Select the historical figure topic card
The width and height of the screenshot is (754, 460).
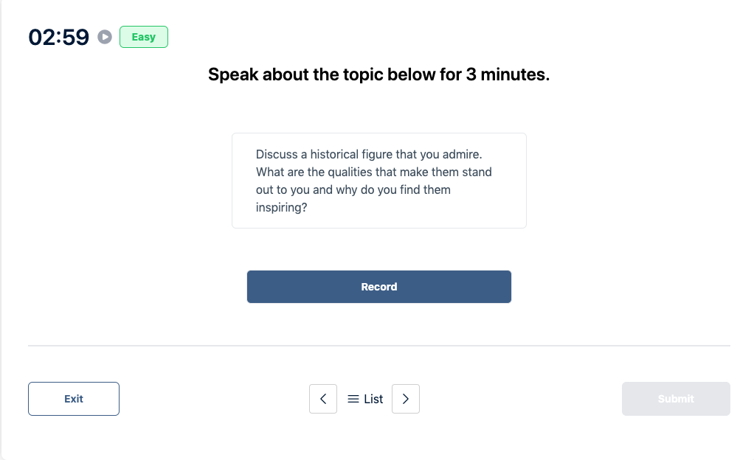[378, 180]
